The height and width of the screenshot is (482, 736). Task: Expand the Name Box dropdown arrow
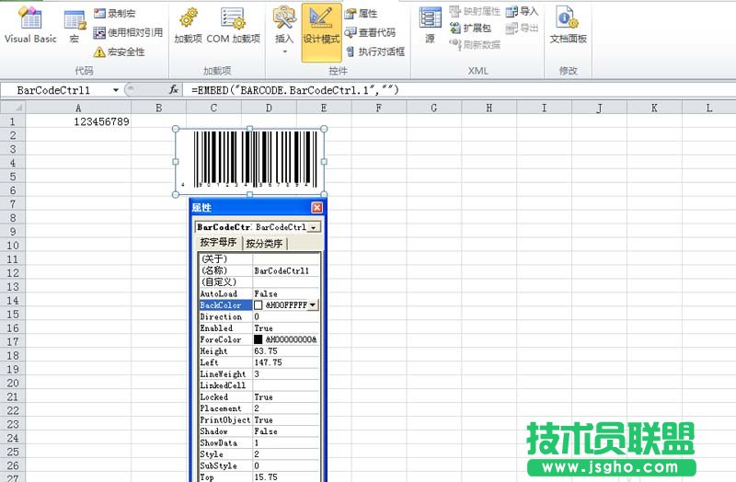pos(116,89)
